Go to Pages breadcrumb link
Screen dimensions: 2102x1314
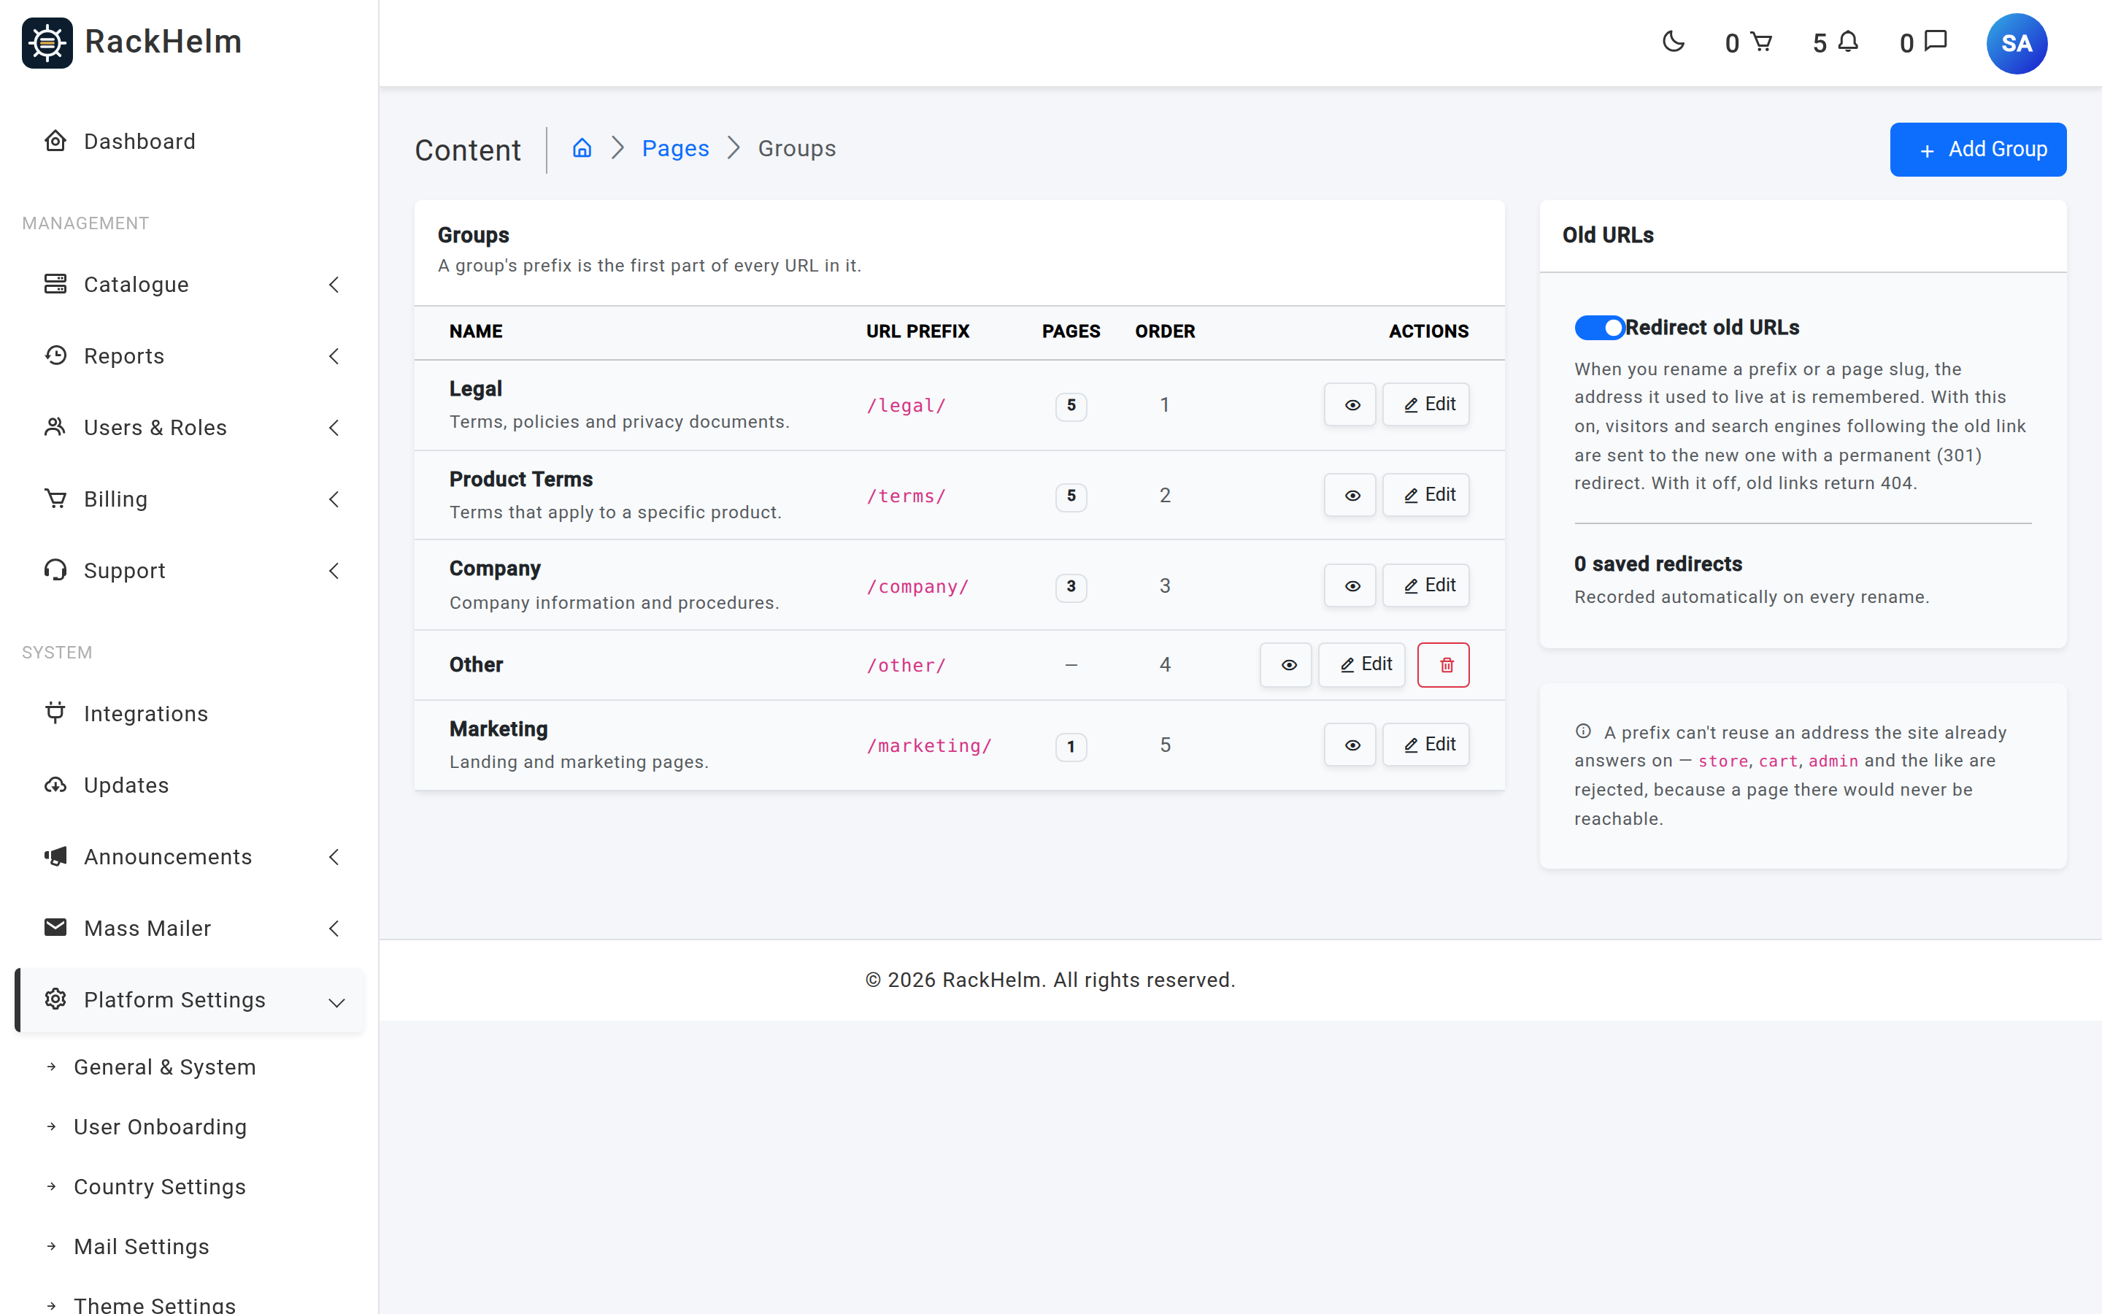[x=676, y=149]
